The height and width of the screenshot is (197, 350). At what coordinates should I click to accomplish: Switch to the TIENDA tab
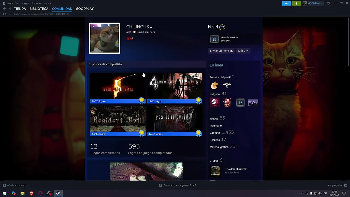coord(20,9)
